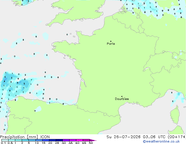The width and height of the screenshot is (186, 144).
Task: Click the legend scale label '50'
Action: [x=91, y=143]
